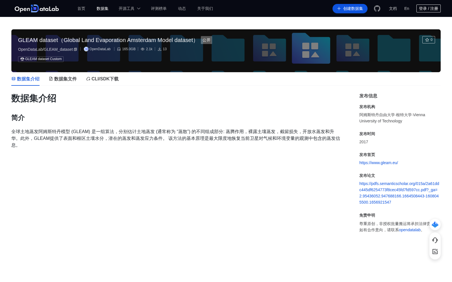
Task: Open https://www.gleam.eu/ homepage link
Action: 379,163
